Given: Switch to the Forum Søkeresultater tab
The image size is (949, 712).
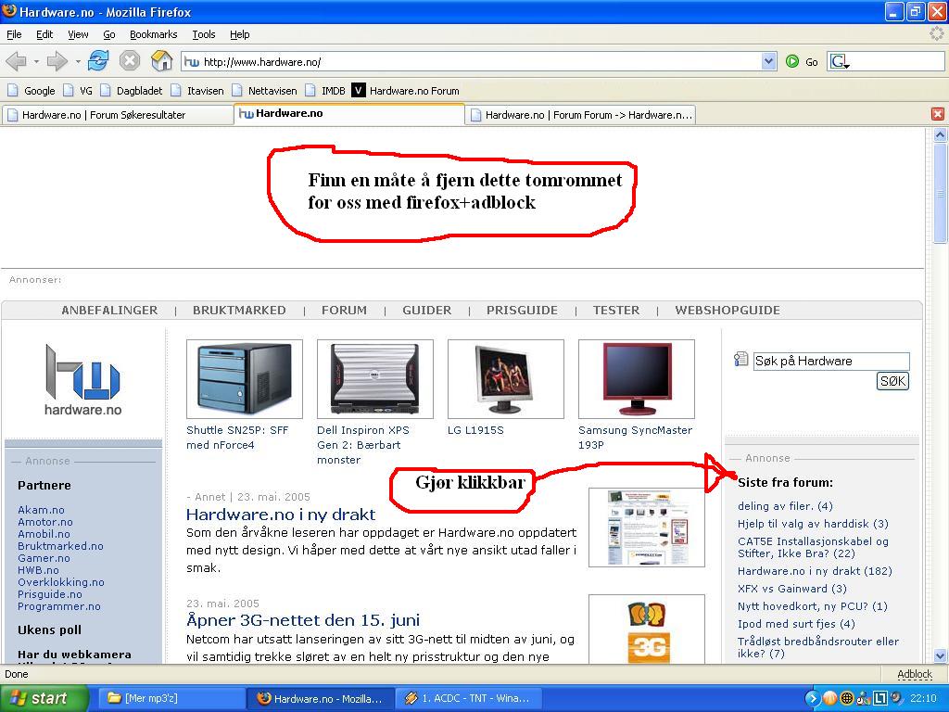Looking at the screenshot, I should [118, 114].
